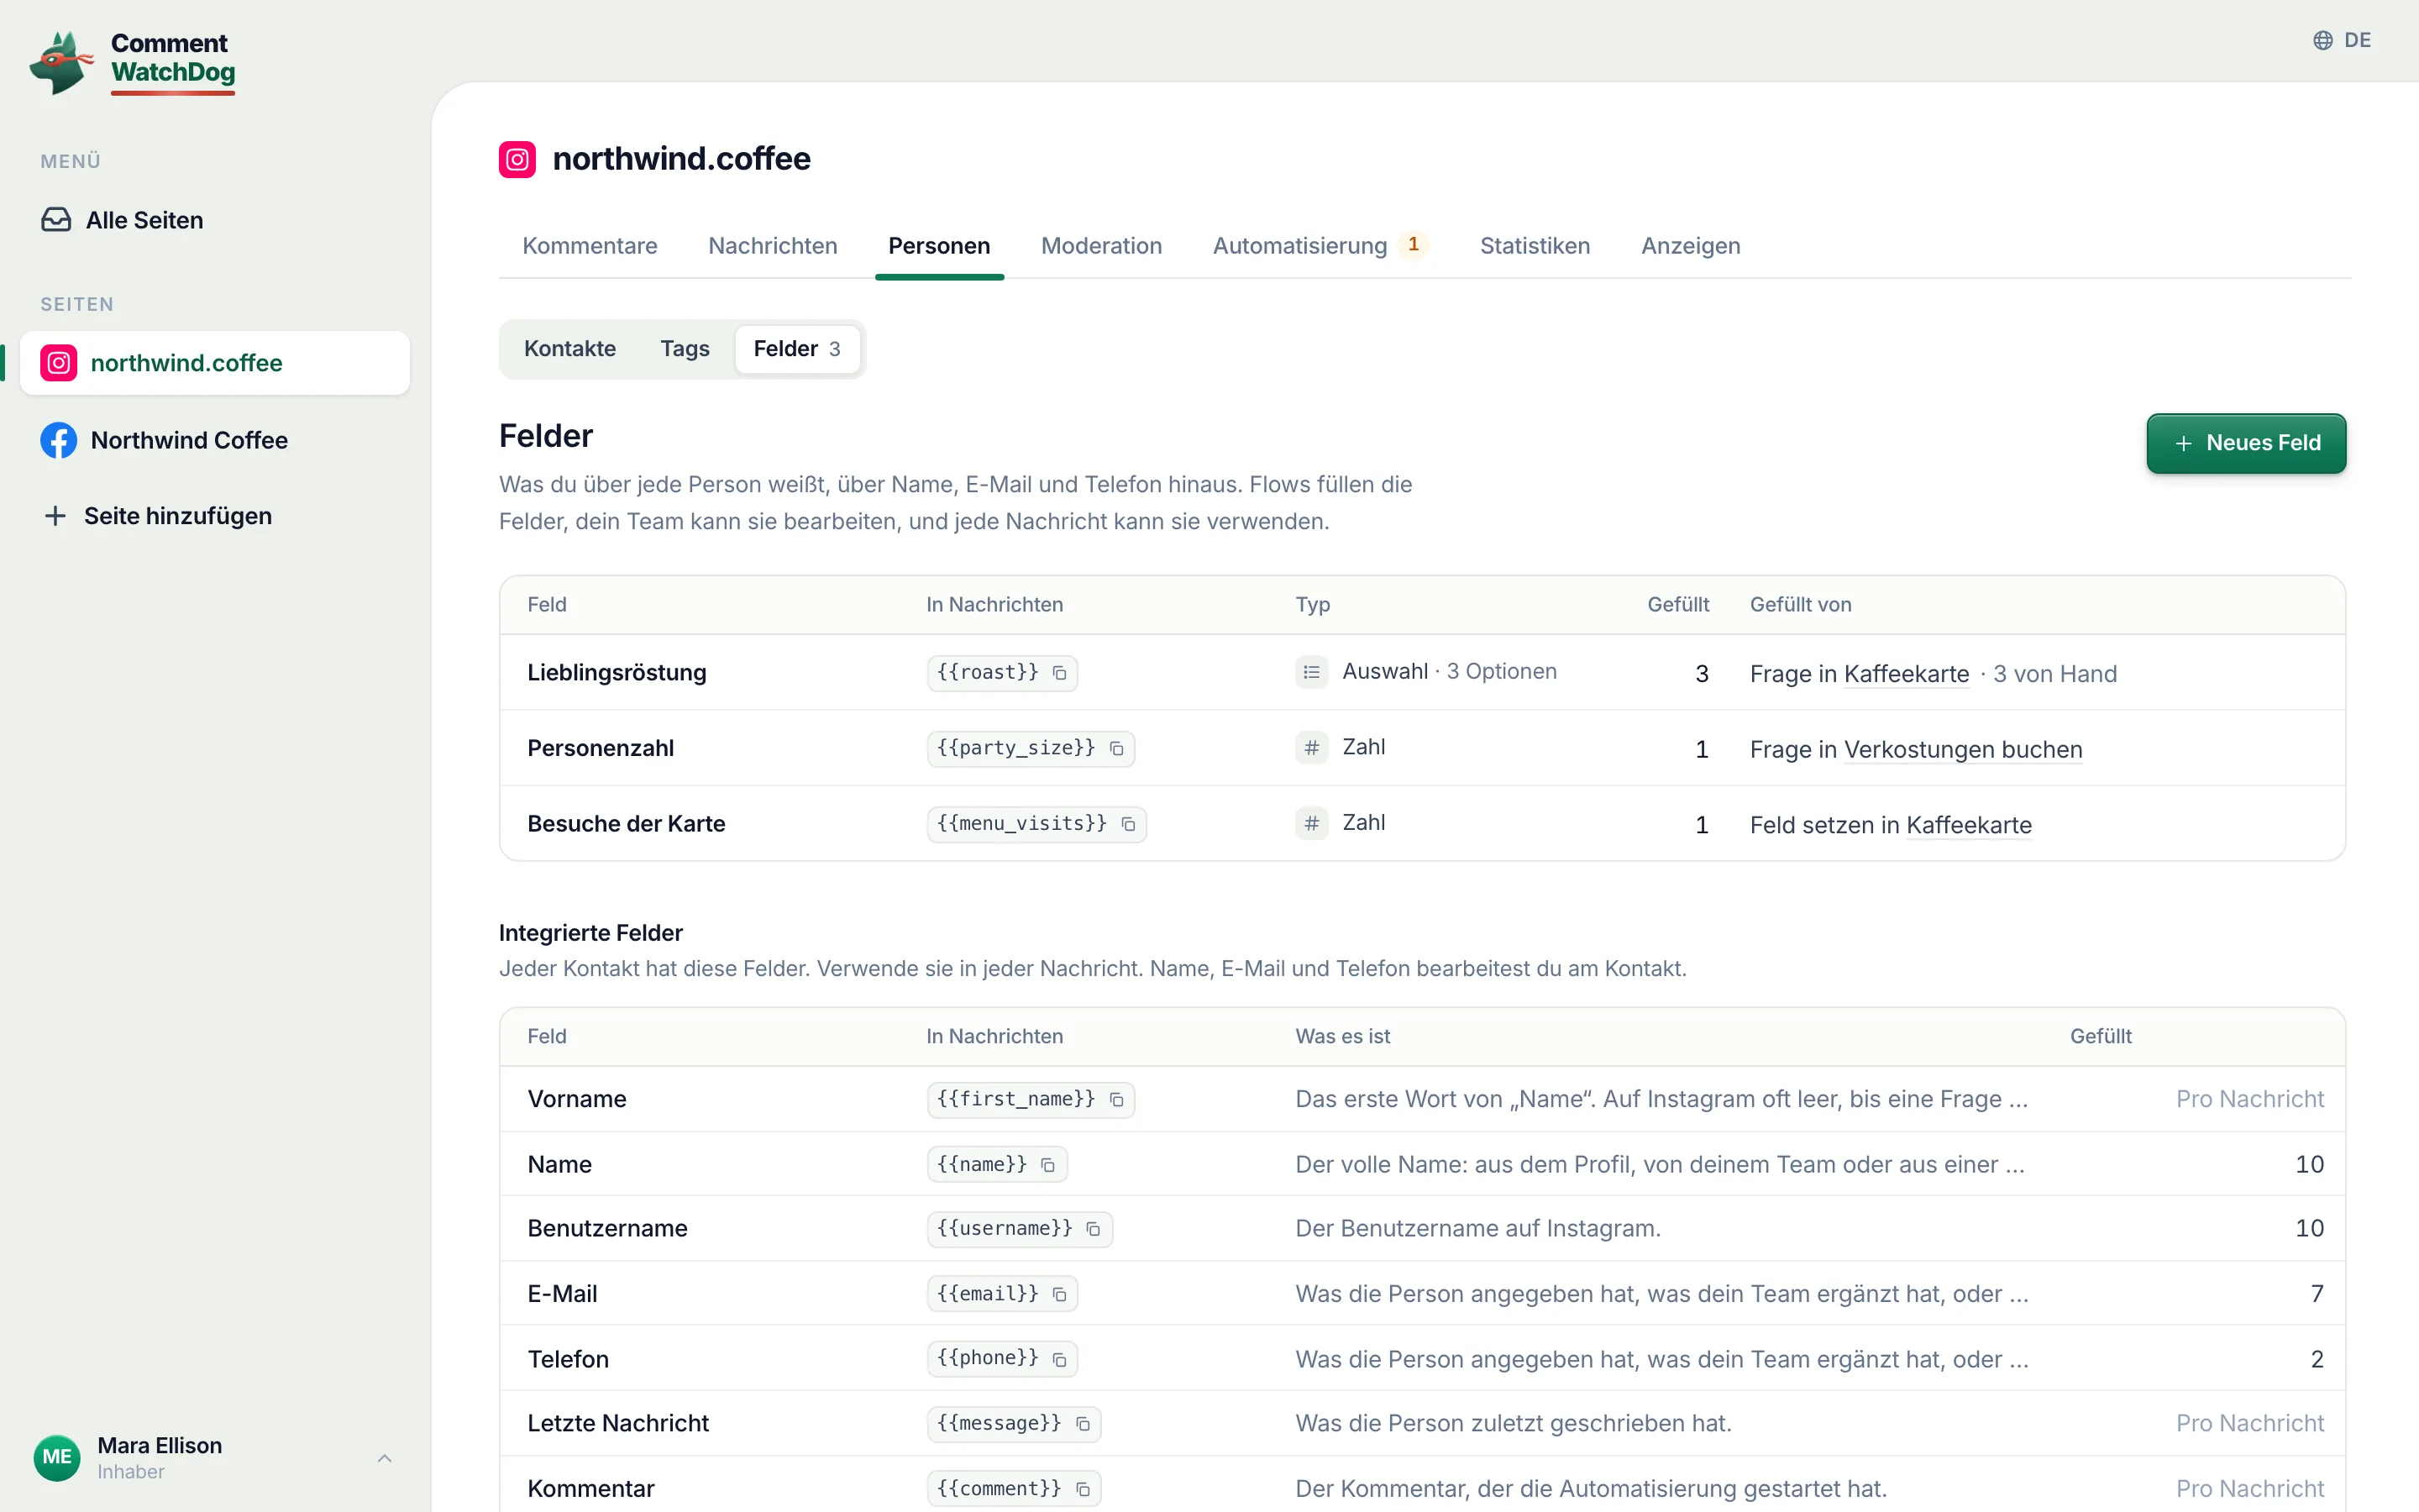This screenshot has height=1512, width=2419.
Task: Create a field with Neues Feld
Action: tap(2246, 443)
